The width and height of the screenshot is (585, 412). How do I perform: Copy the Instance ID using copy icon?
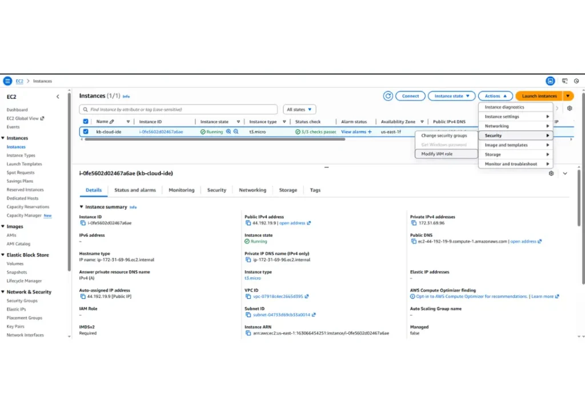[x=83, y=223]
